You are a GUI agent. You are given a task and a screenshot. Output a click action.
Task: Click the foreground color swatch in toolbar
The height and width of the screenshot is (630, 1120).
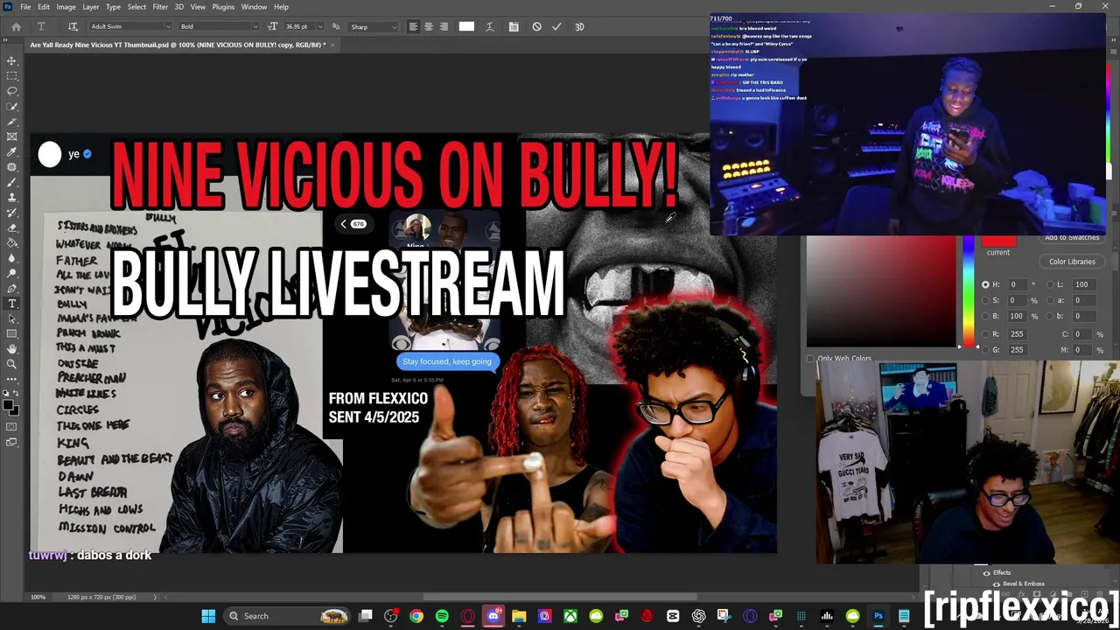point(9,405)
